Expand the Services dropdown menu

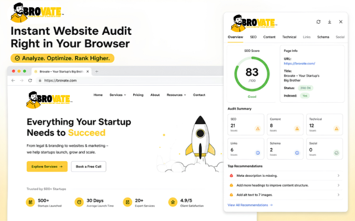(118, 95)
